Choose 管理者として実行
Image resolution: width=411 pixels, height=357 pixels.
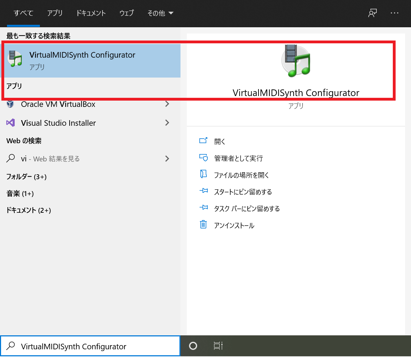238,158
